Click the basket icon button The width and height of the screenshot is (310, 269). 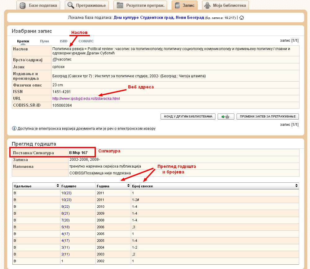point(226,117)
